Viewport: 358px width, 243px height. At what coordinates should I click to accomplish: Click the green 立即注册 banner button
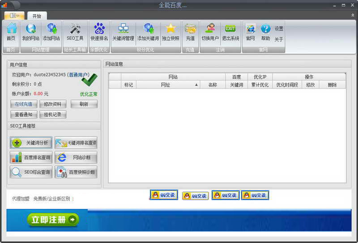[53, 219]
